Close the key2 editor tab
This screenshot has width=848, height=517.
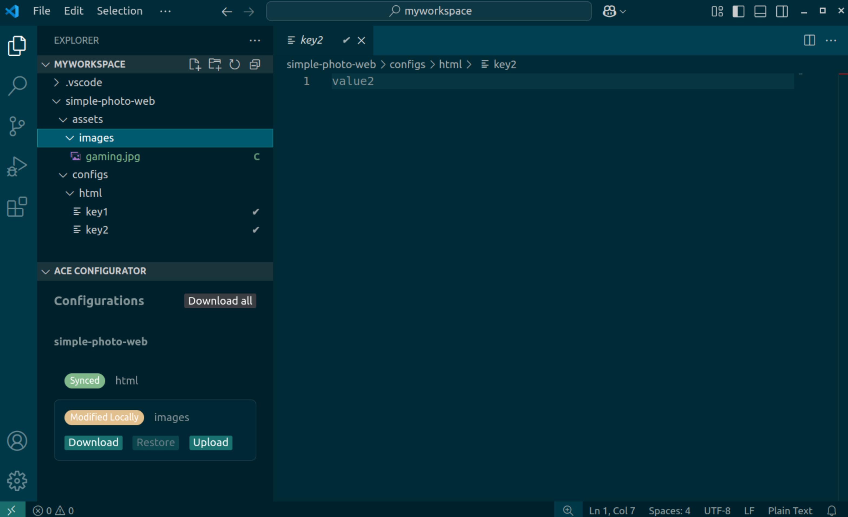361,41
